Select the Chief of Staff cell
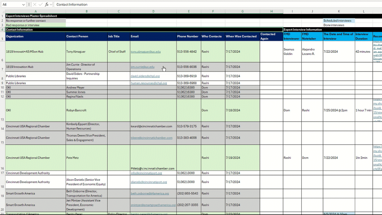This screenshot has width=382, height=215. click(119, 52)
